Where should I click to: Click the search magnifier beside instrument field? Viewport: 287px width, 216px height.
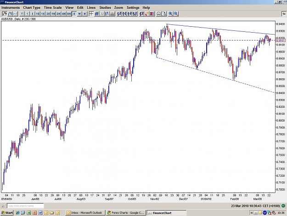(x=3, y=206)
